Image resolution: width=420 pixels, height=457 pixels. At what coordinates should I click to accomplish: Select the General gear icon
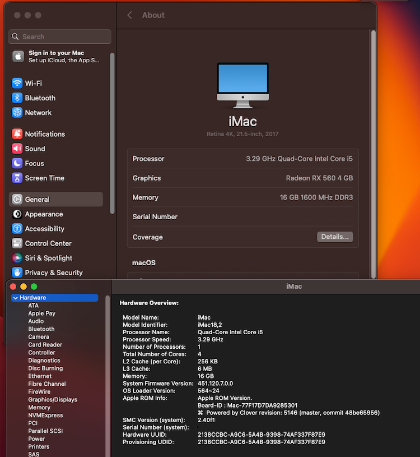coord(17,200)
